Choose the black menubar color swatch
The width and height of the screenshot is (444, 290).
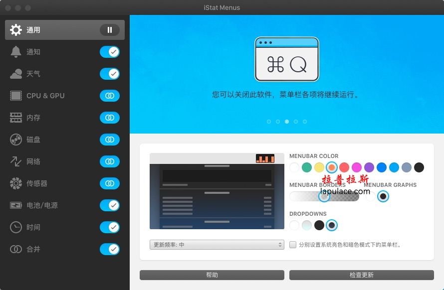419,167
